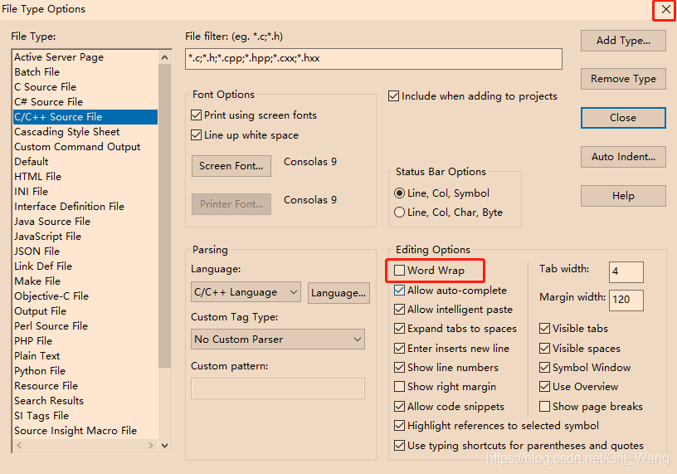Open the Screen Font... chooser
677x474 pixels.
click(x=231, y=166)
